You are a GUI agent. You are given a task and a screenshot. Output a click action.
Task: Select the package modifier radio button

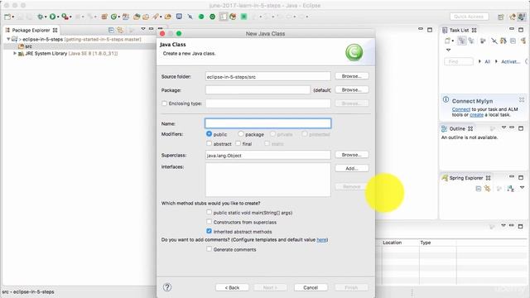point(241,134)
